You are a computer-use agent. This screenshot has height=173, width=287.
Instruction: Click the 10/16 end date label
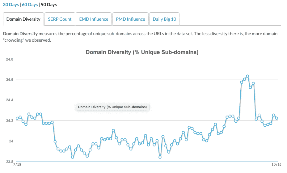pos(276,164)
